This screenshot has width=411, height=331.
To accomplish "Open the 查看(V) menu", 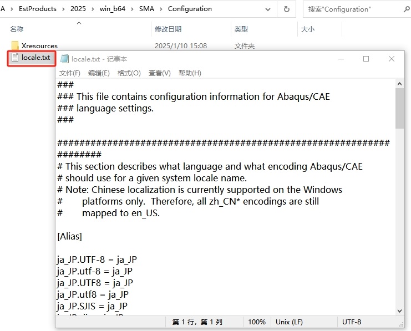I will tap(159, 73).
